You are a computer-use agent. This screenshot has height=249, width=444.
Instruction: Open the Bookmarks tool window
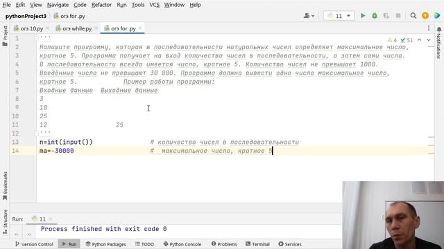tap(5, 185)
